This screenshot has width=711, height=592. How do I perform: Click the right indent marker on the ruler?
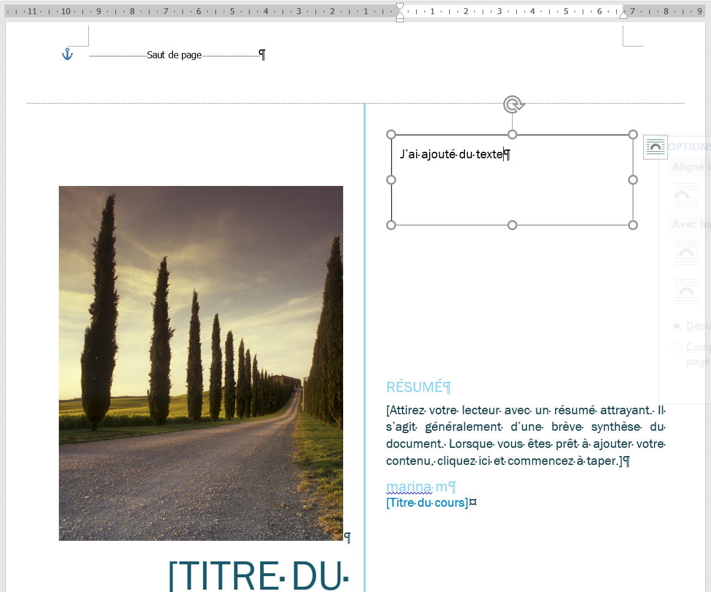[623, 15]
